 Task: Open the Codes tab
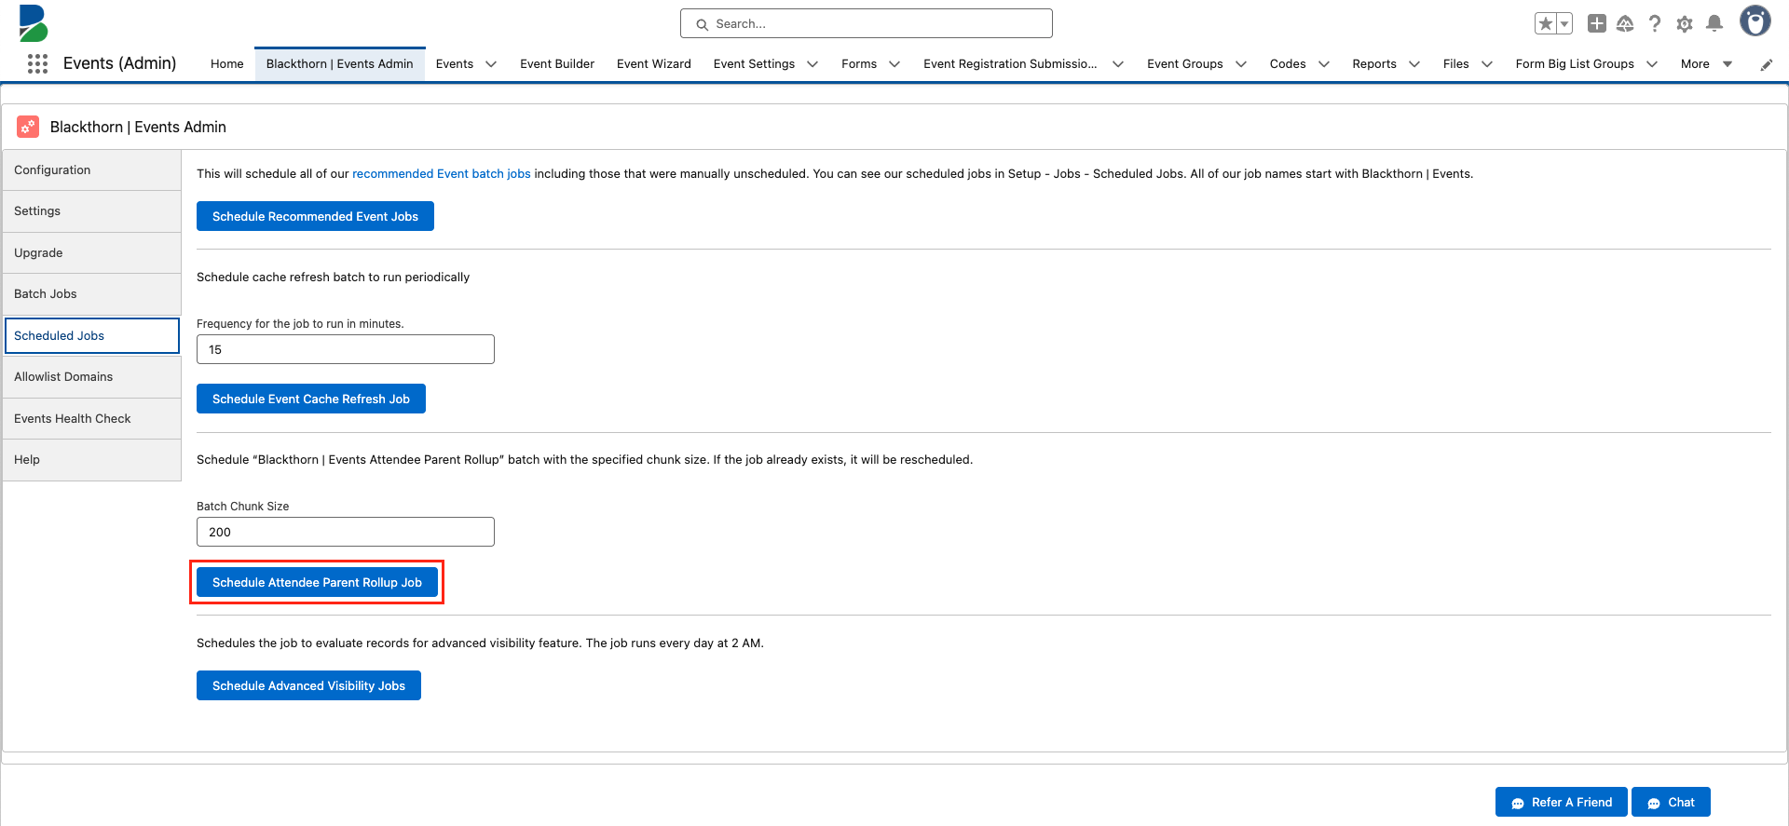coord(1288,63)
